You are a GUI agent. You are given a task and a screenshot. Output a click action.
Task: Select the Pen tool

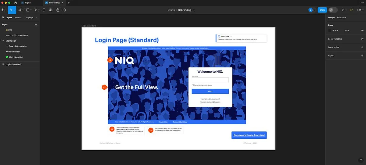pyautogui.click(x=36, y=10)
